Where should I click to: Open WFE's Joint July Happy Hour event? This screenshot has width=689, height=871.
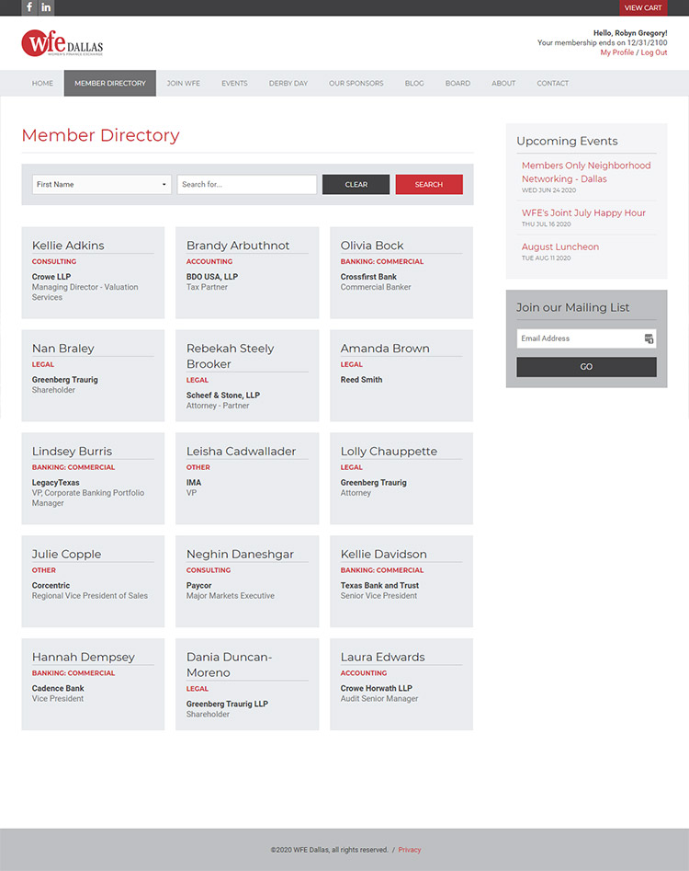583,212
